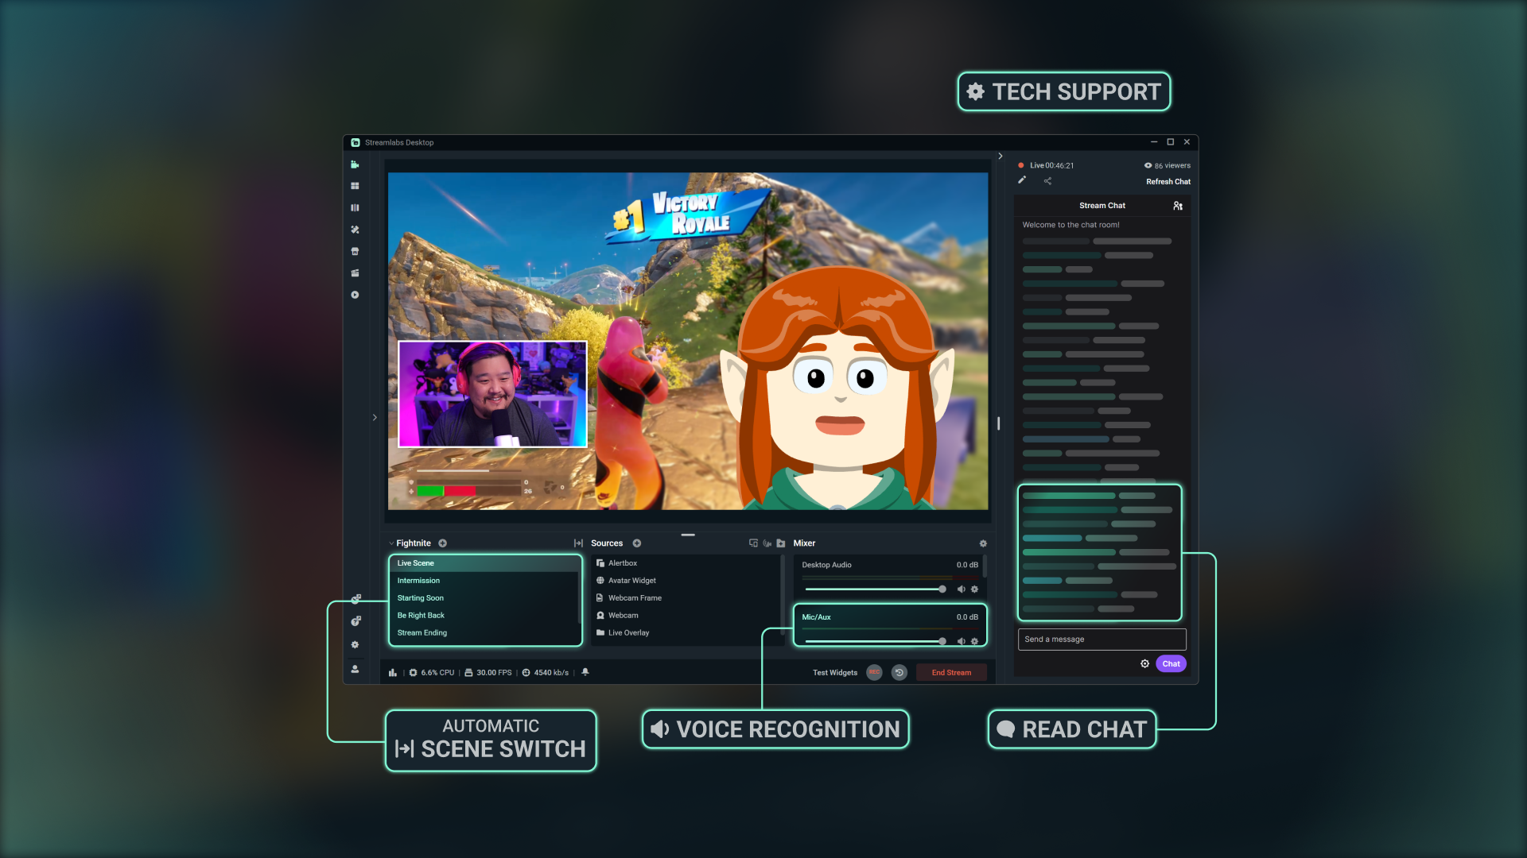Open the Themes grid icon in the sidebar

tap(355, 186)
